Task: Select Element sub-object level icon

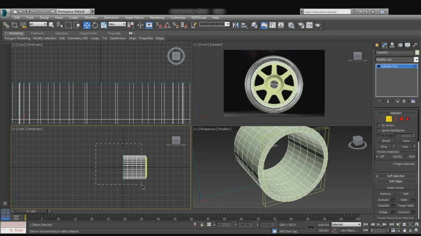Action: click(408, 119)
